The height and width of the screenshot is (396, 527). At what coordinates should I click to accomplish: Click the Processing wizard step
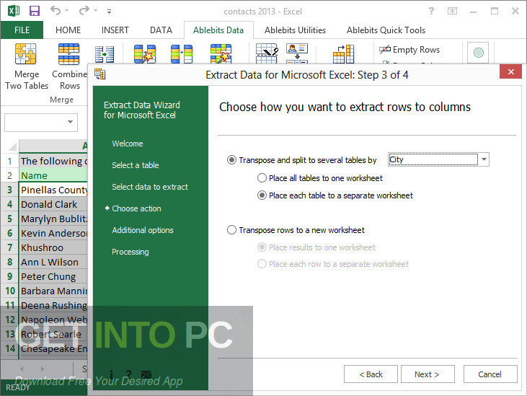coord(130,252)
